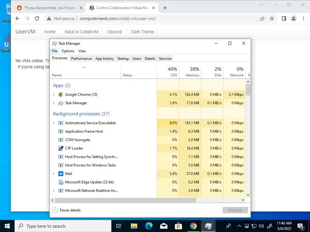310x232 pixels.
Task: Click the Task Manager process row icon
Action: (61, 103)
